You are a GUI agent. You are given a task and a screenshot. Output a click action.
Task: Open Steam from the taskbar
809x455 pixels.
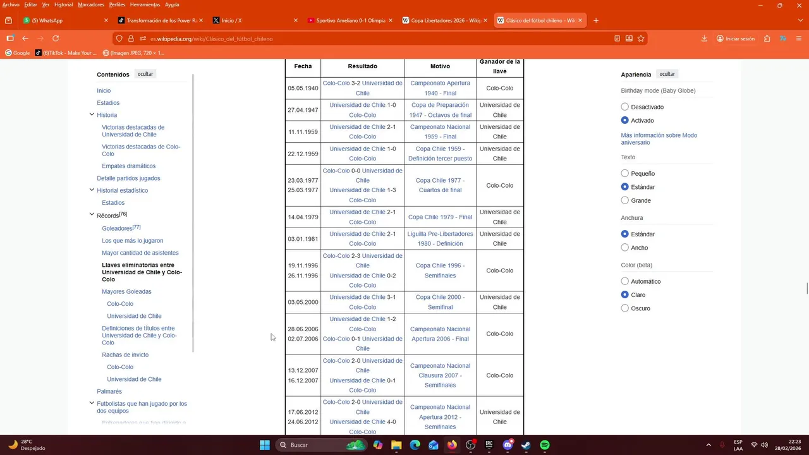(526, 445)
